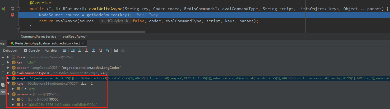Switch to the Debugger tab
The height and width of the screenshot is (109, 390).
(x=10, y=51)
